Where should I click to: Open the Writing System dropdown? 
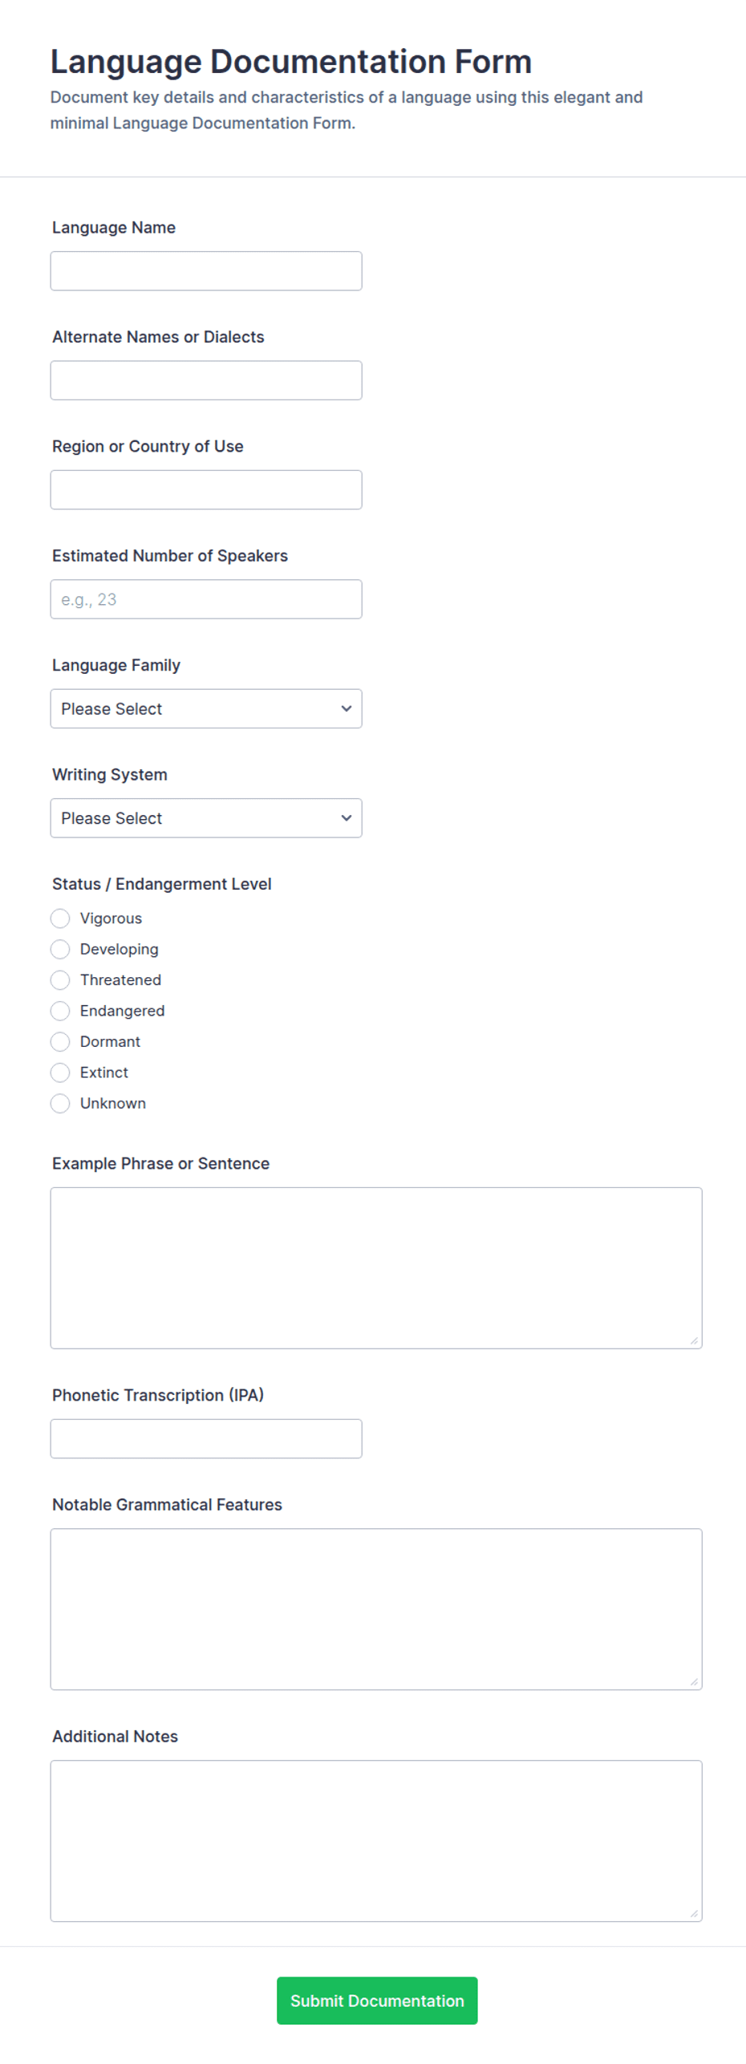206,818
